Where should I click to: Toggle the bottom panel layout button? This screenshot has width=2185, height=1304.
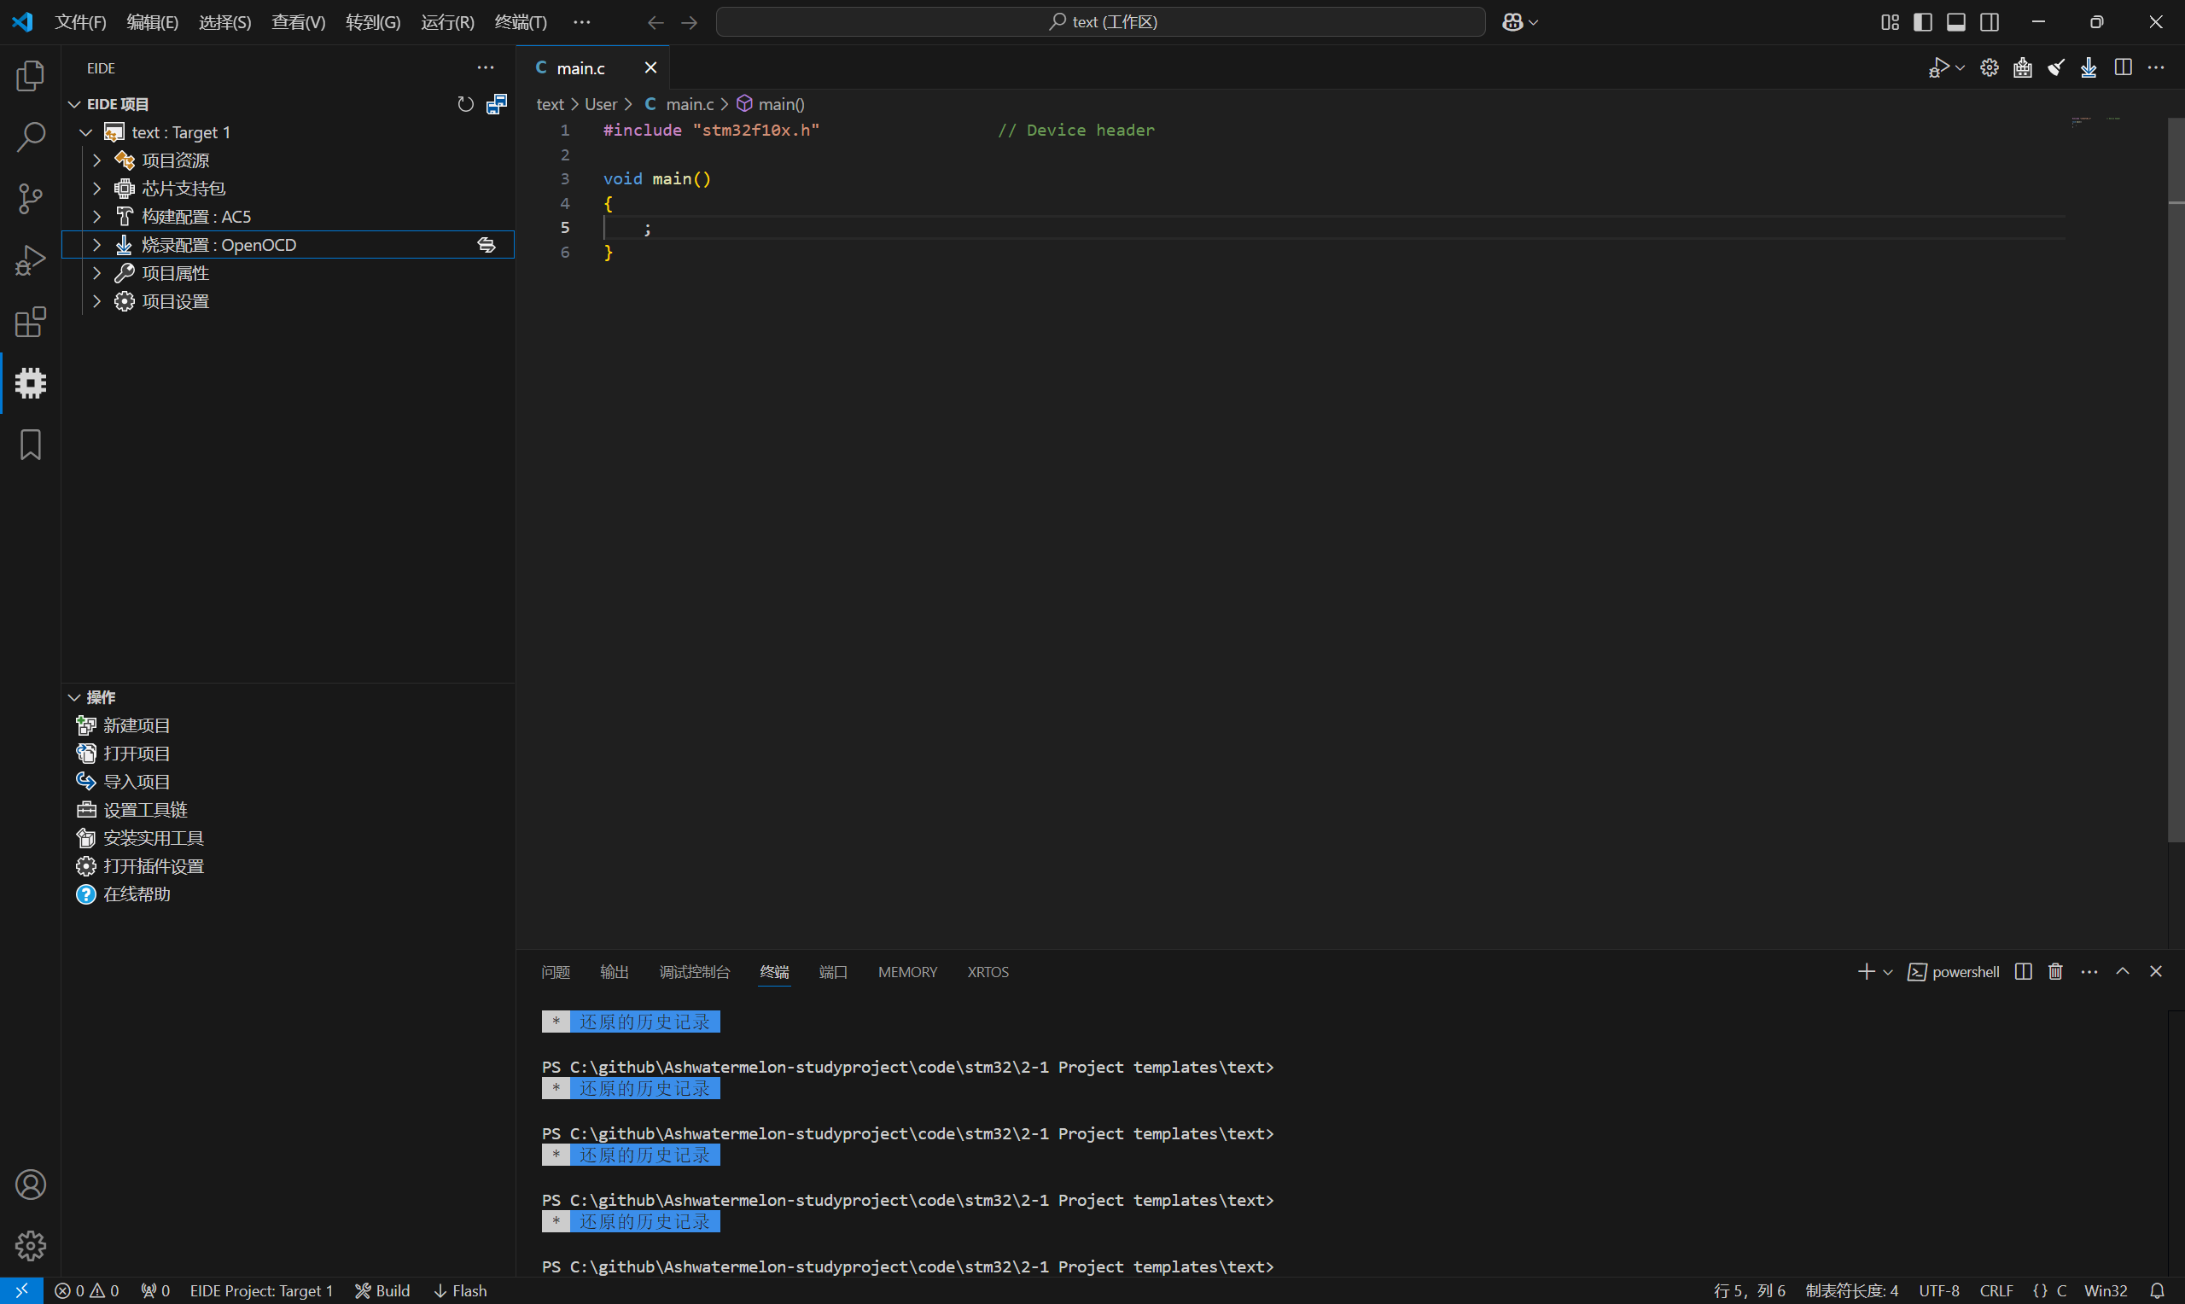click(x=1956, y=22)
